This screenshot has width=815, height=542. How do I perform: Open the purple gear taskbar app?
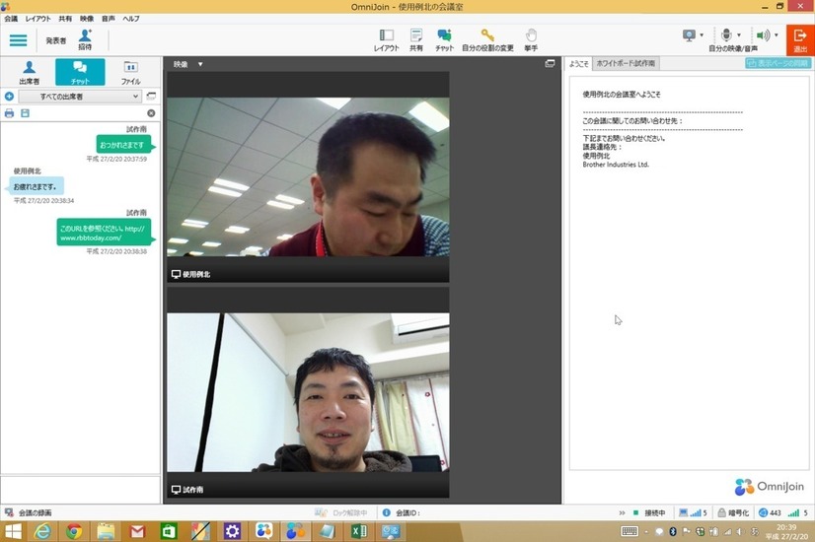pyautogui.click(x=232, y=531)
